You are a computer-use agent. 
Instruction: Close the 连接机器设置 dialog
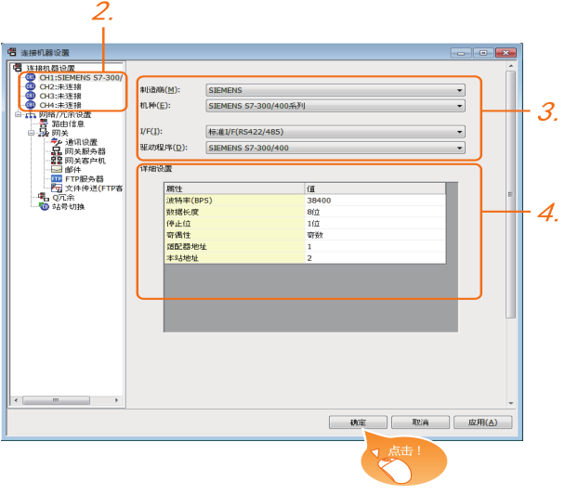tap(506, 53)
